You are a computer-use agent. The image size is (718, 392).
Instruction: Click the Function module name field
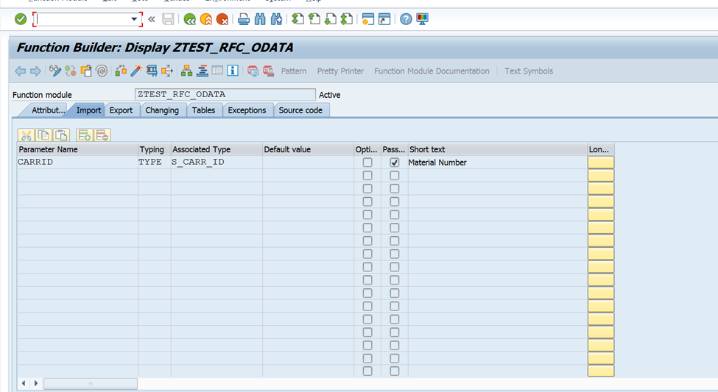pyautogui.click(x=225, y=95)
